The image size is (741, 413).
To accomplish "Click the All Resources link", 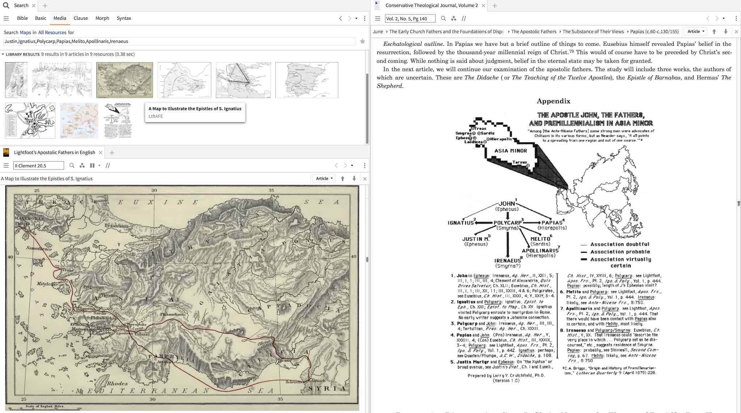I will click(52, 33).
